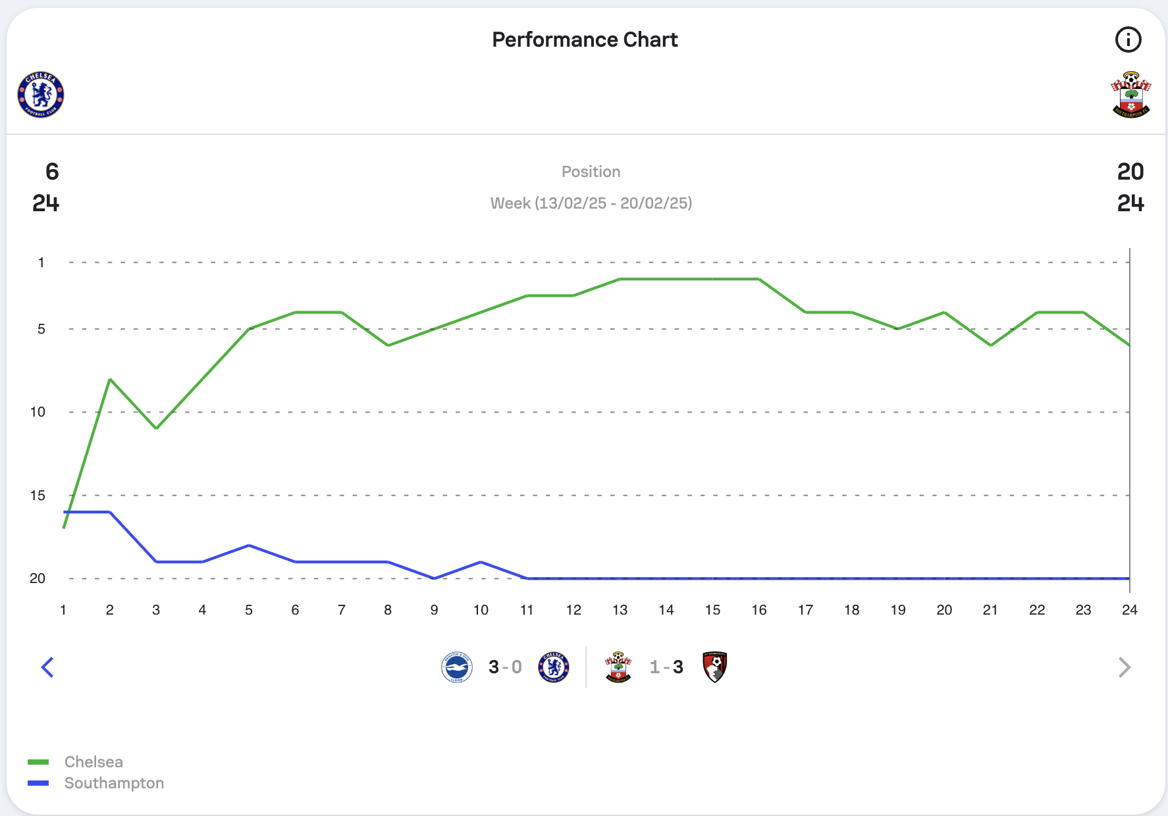The width and height of the screenshot is (1168, 816).
Task: Click the Position metric label
Action: [x=591, y=172]
